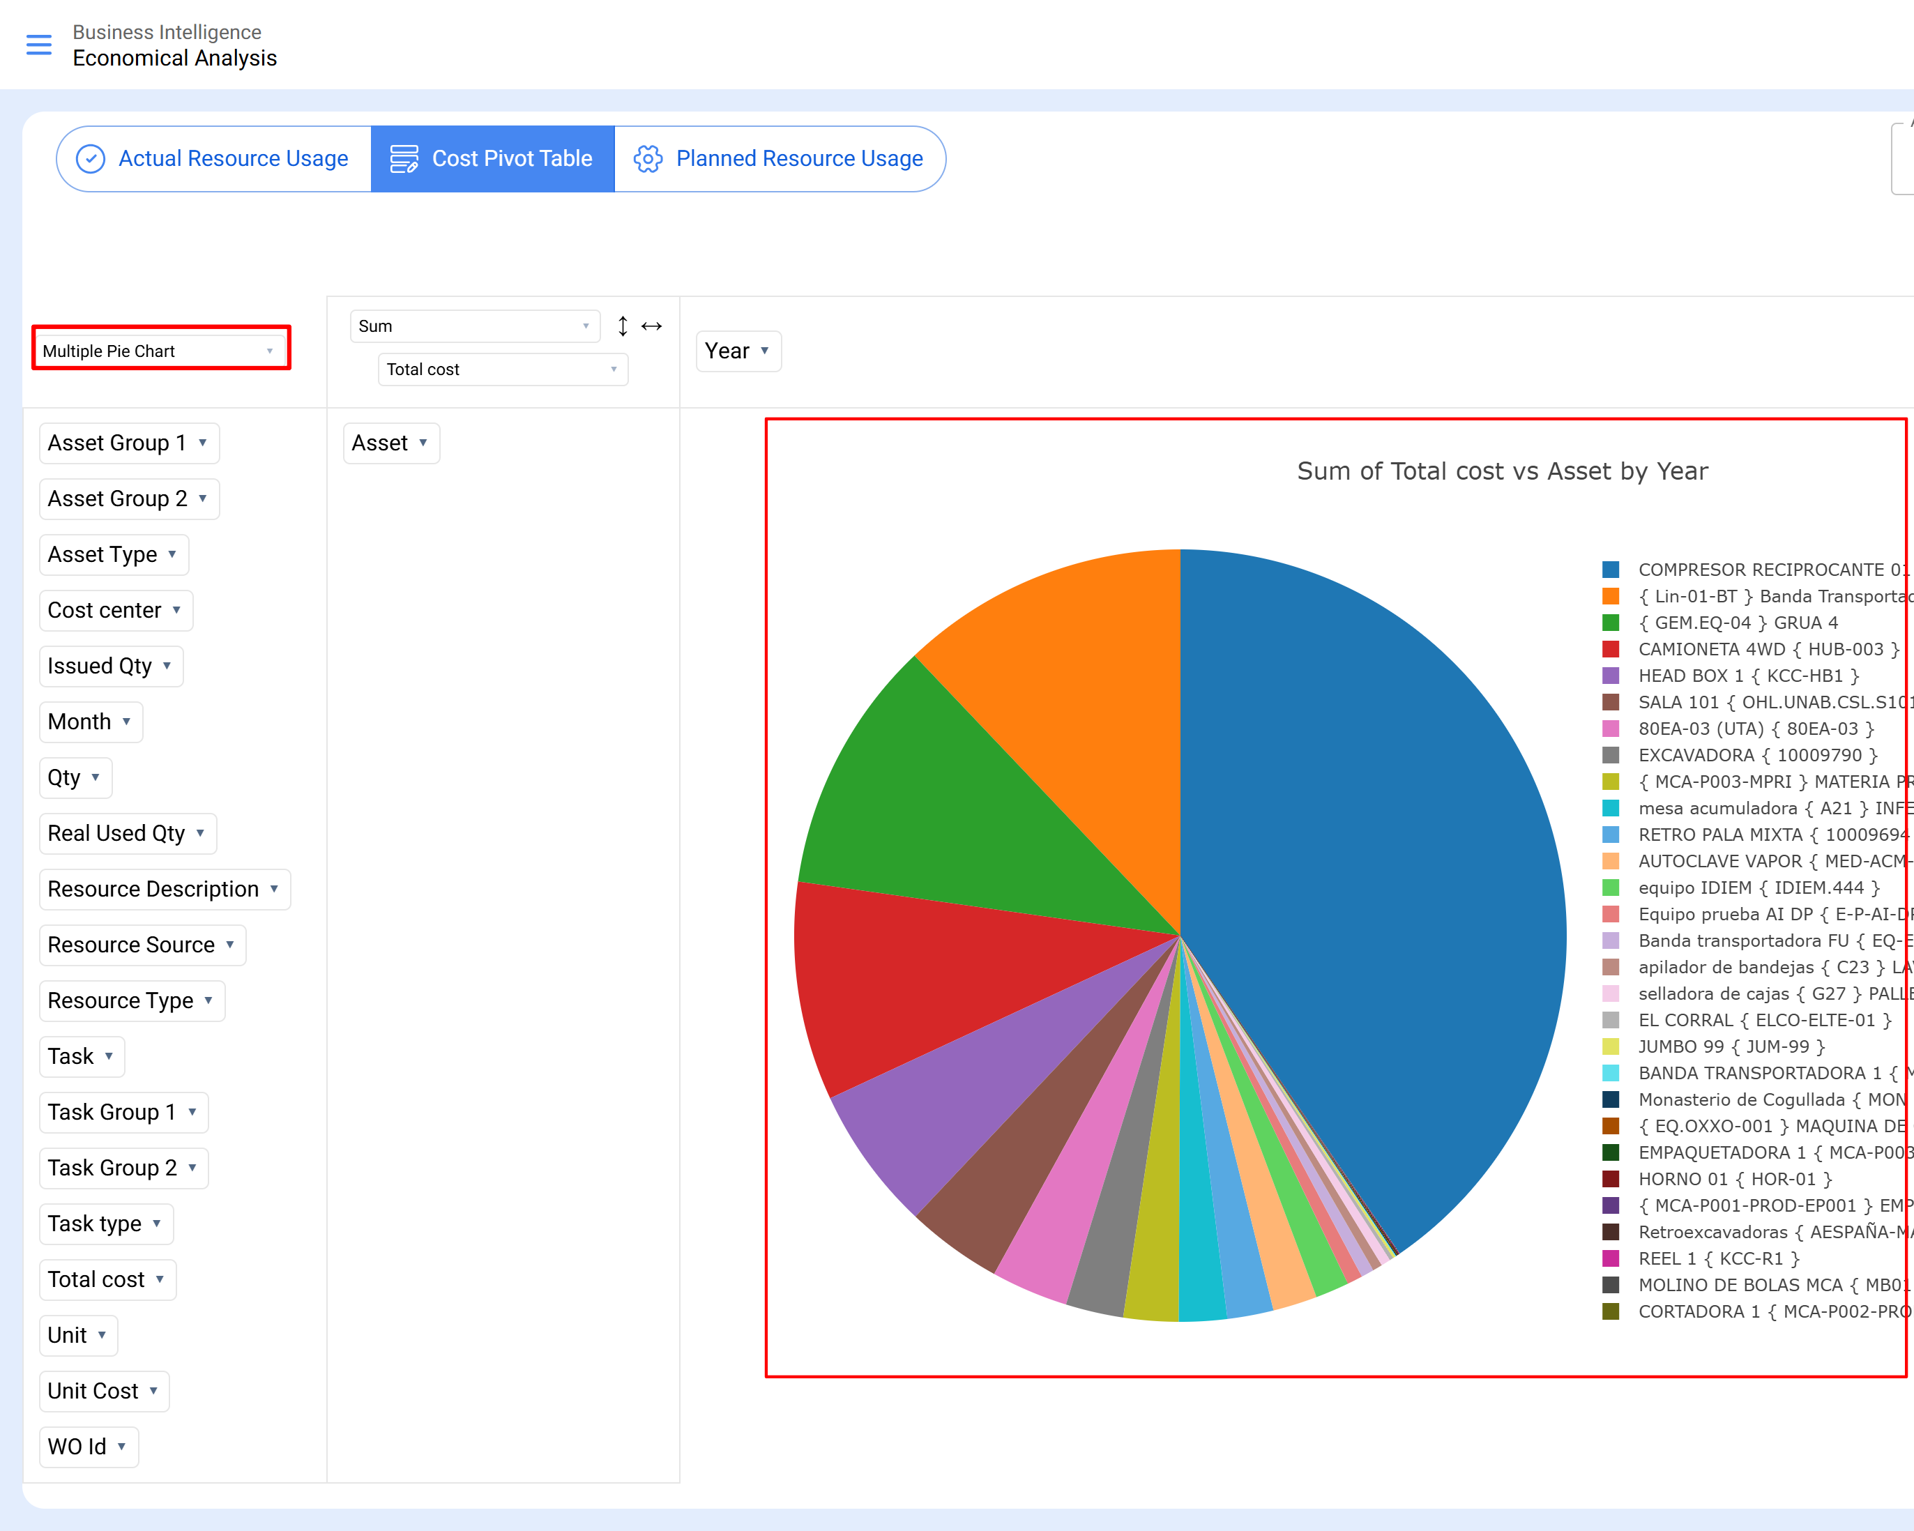Viewport: 1914px width, 1531px height.
Task: Expand the Total cost value dropdown
Action: pos(503,370)
